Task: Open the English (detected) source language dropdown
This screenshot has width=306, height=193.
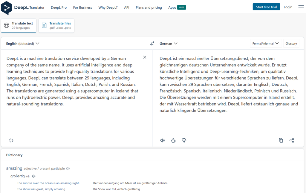Action: point(23,44)
